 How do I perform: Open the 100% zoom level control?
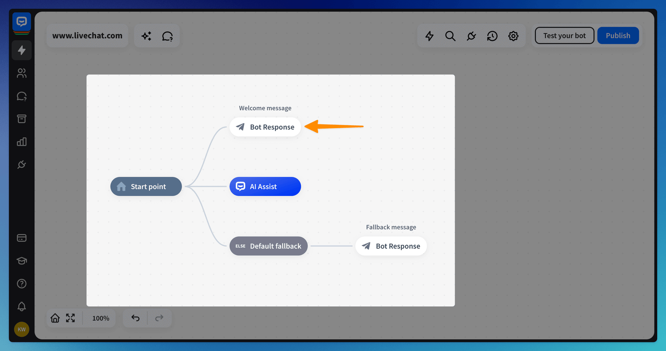pyautogui.click(x=101, y=318)
